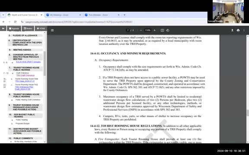Select Certification of Compliance agenda item
This screenshot has height=155, width=249.
tap(25, 43)
